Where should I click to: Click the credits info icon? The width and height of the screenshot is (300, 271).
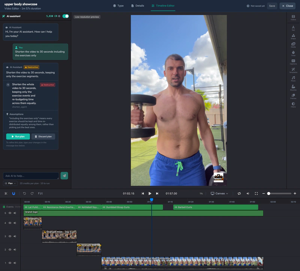59,16
